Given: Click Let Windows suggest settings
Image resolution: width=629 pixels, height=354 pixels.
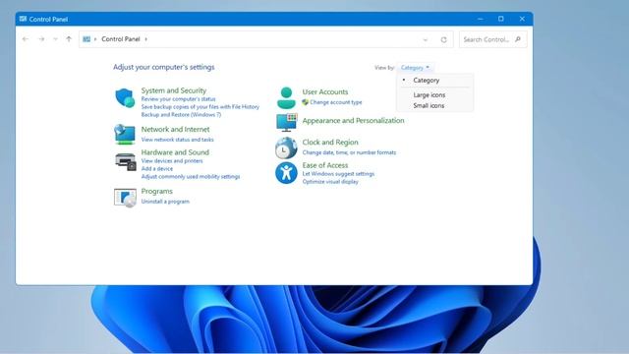Looking at the screenshot, I should pos(338,174).
